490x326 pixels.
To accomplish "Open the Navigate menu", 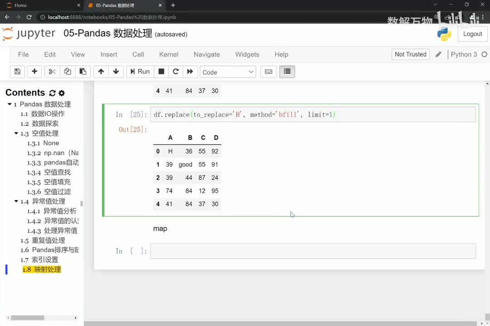I will (x=207, y=54).
